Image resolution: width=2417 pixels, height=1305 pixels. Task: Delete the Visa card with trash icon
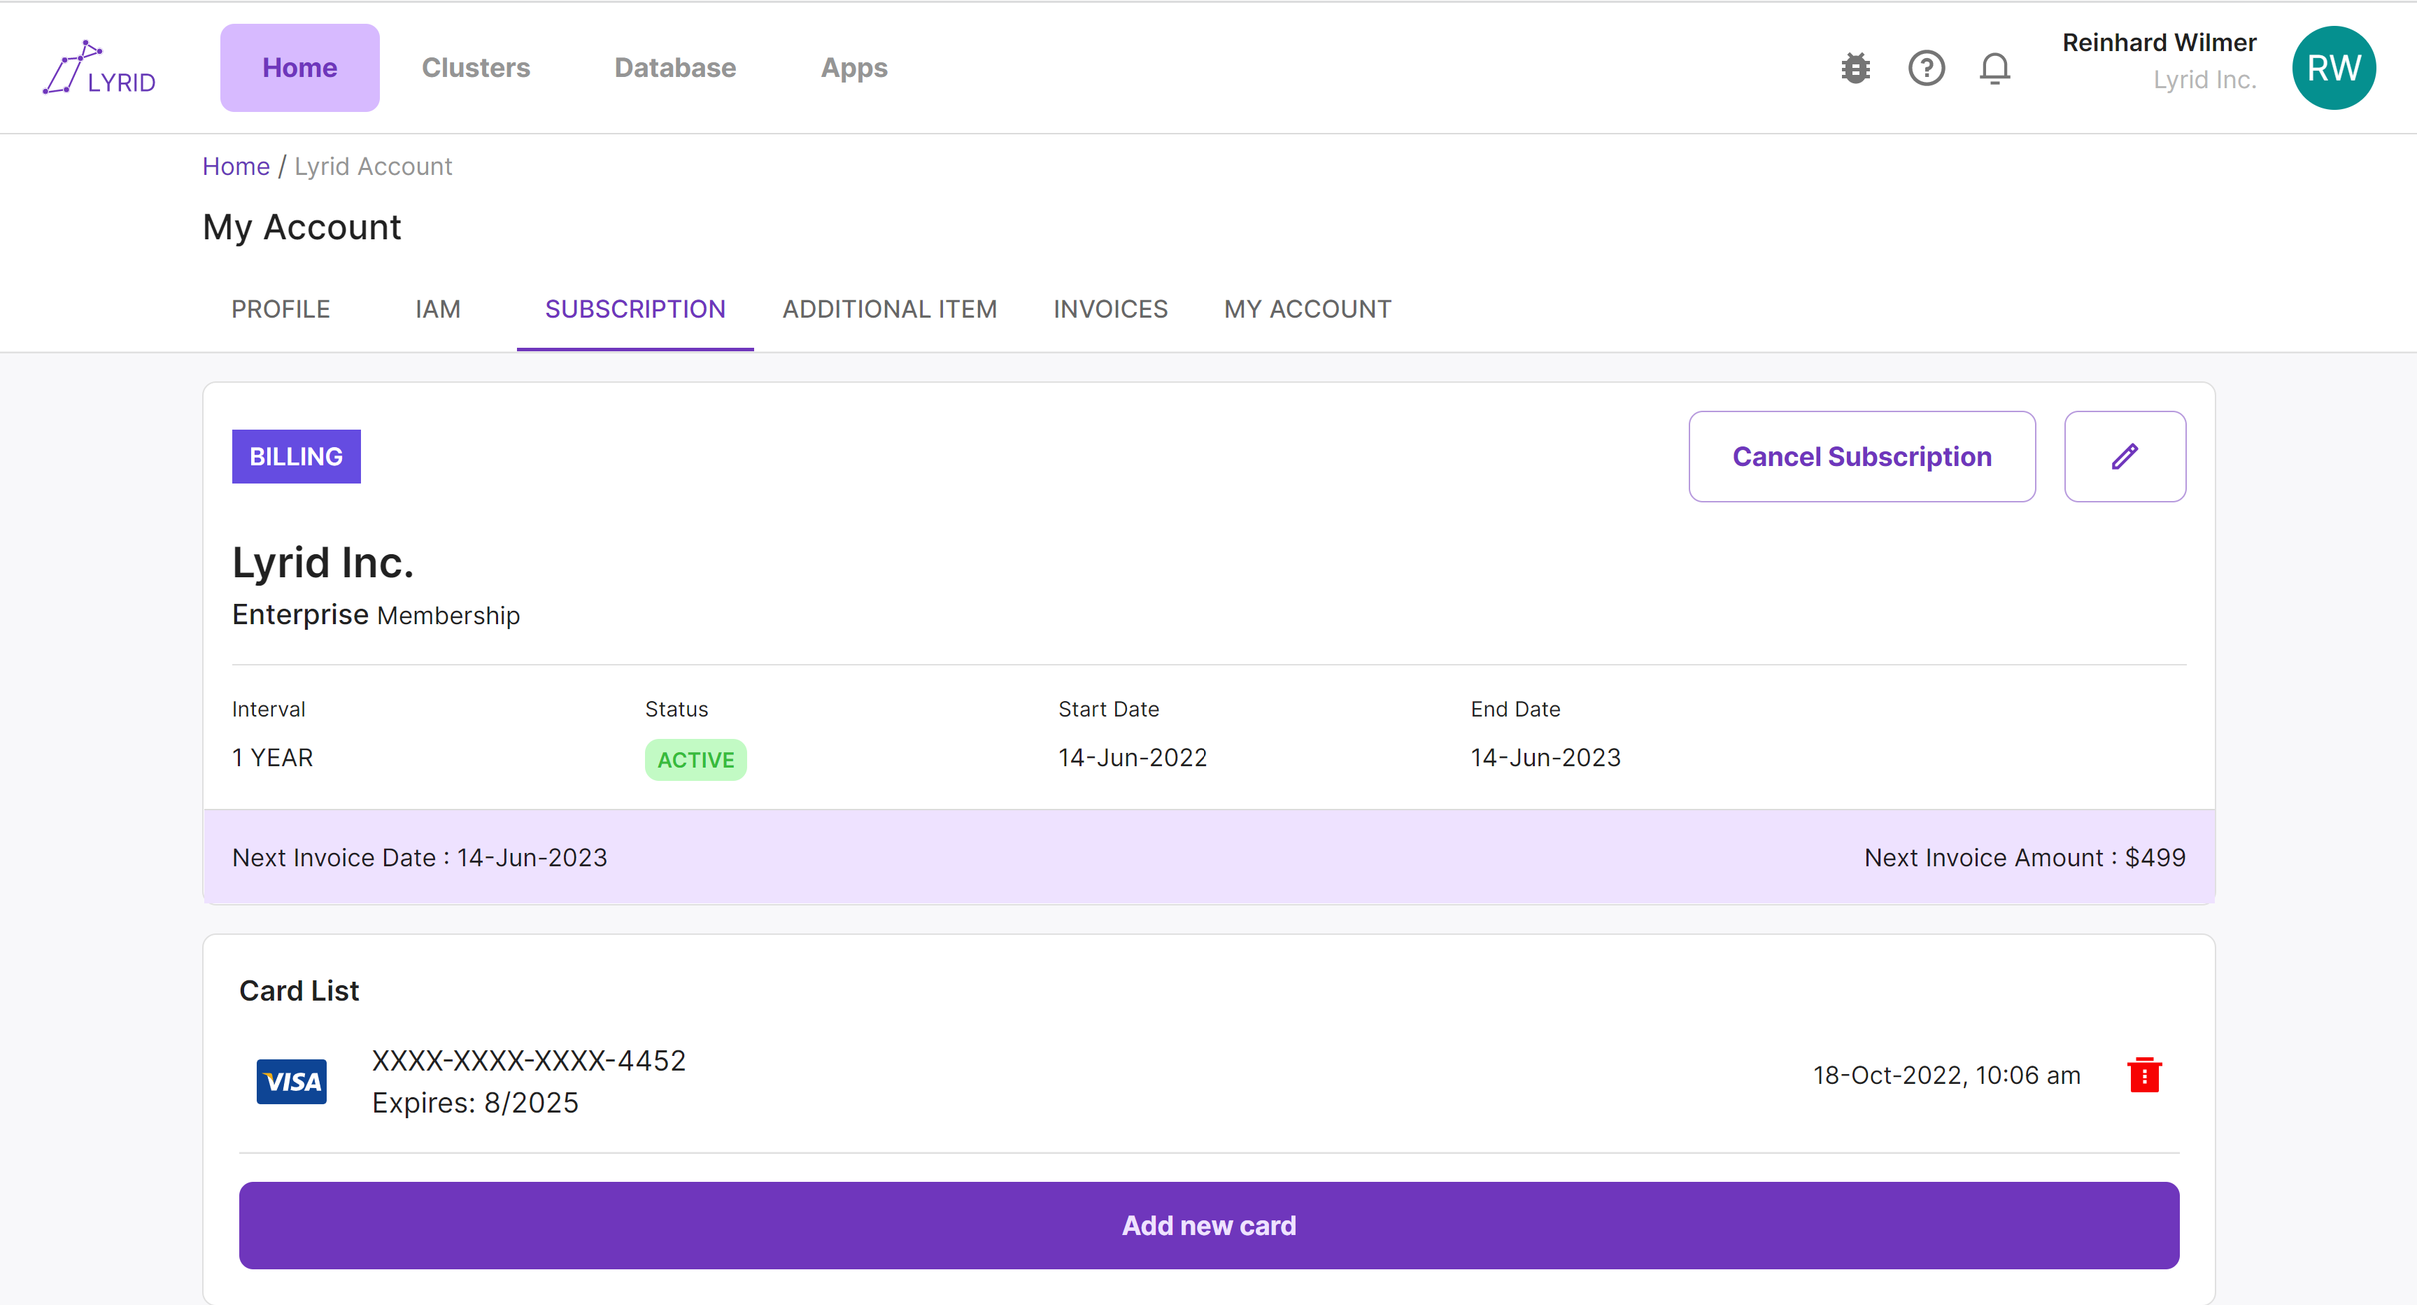[x=2144, y=1075]
